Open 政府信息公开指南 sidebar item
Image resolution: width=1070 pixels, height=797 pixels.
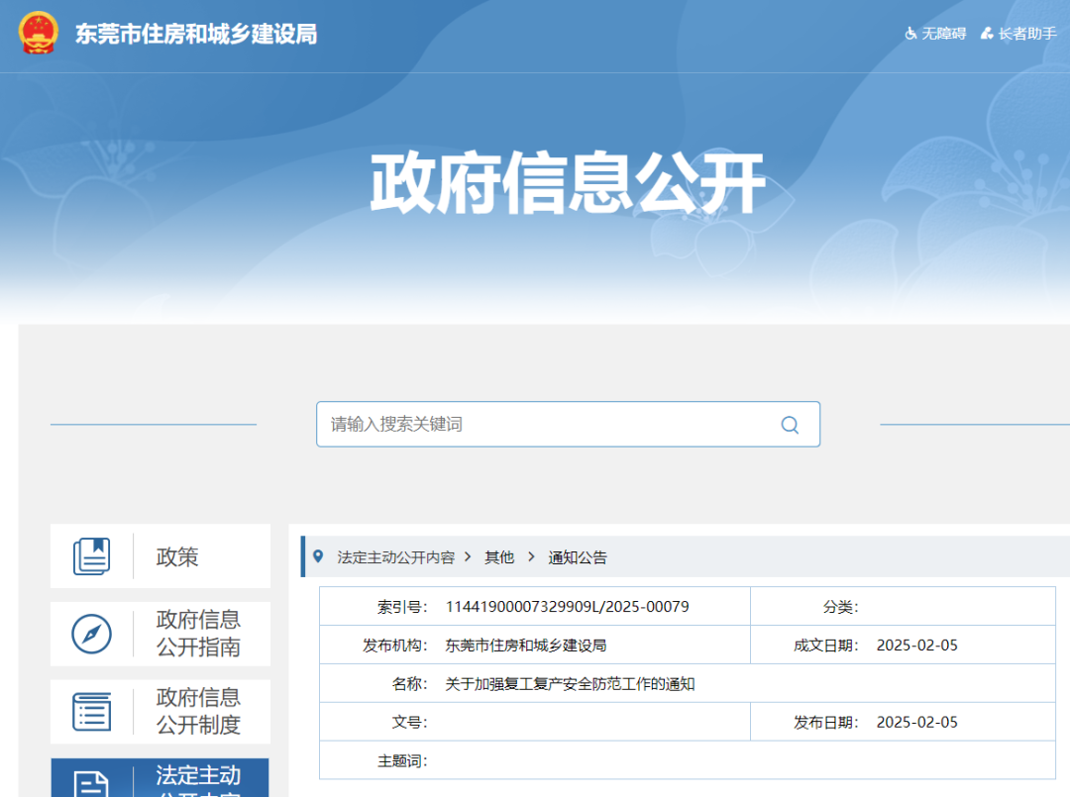coord(160,634)
